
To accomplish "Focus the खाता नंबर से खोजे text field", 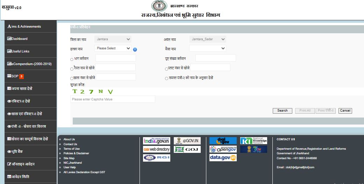I will point(116,77).
